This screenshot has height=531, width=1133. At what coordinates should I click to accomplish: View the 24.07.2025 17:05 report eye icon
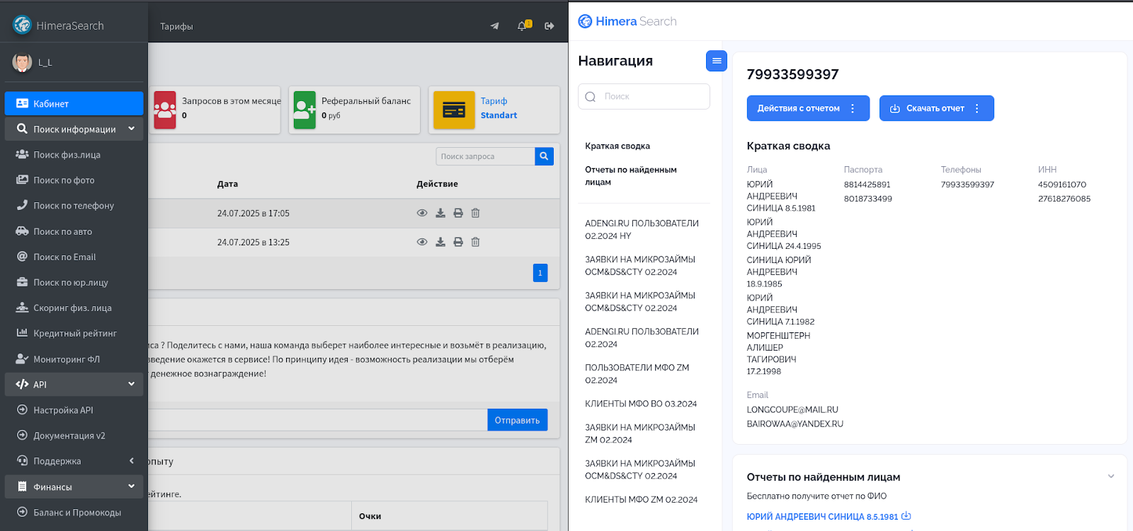point(422,213)
